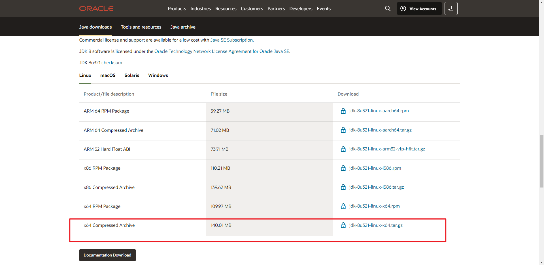Click the Download column header
Screen dimensions: 544x265
click(348, 94)
